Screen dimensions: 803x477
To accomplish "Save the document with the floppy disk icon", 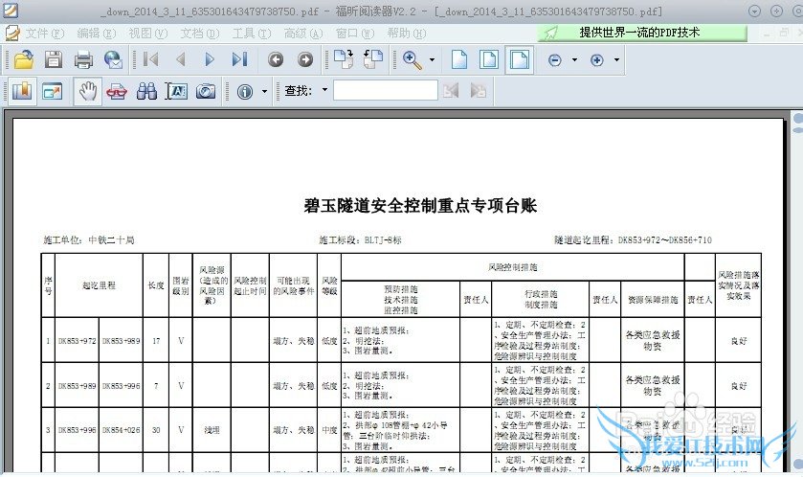I will click(54, 59).
